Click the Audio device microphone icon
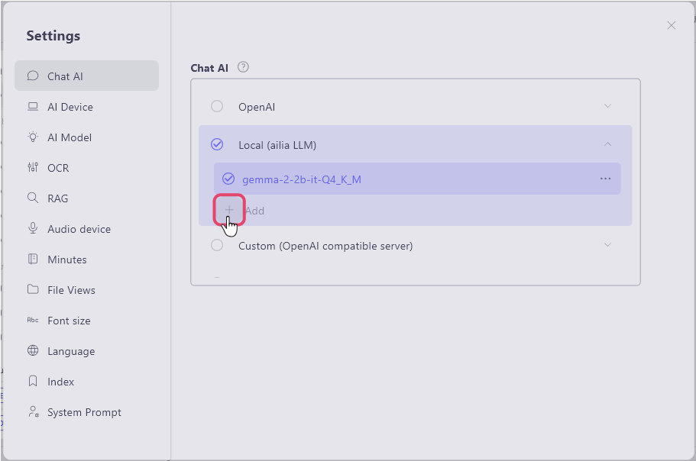 click(33, 229)
